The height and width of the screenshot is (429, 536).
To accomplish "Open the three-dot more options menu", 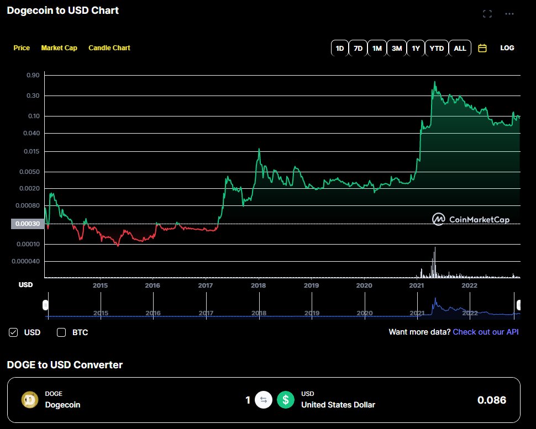I will point(509,14).
